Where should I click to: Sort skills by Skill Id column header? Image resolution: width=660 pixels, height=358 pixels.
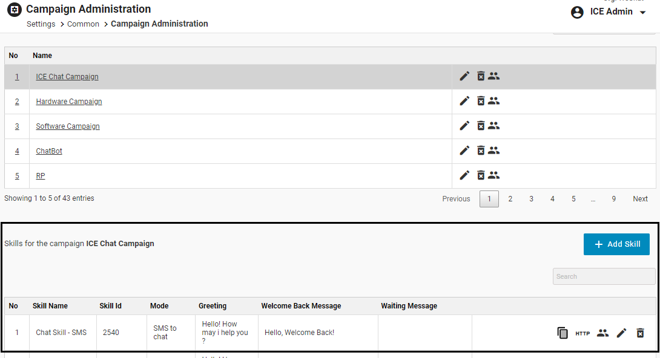click(x=111, y=306)
